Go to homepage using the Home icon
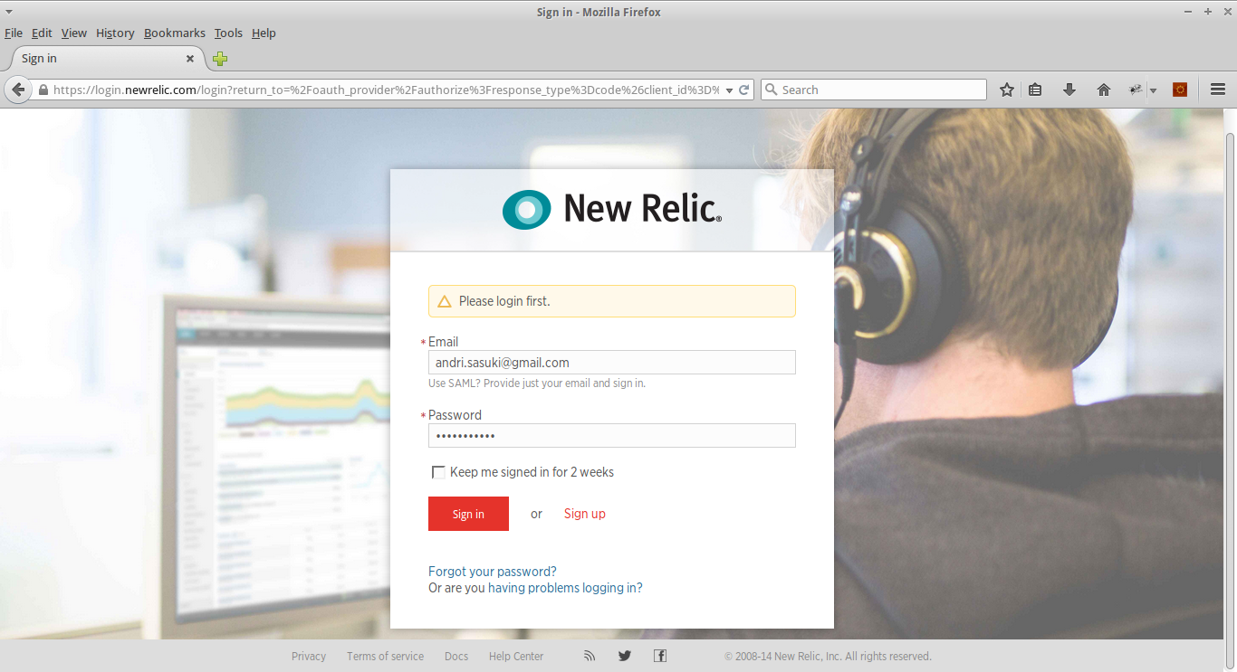This screenshot has width=1237, height=672. 1103,90
